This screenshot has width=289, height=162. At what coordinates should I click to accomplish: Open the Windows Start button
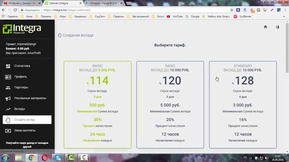click(5, 158)
